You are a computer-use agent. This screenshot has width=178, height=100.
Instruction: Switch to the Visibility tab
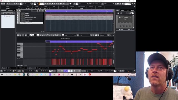point(10,11)
